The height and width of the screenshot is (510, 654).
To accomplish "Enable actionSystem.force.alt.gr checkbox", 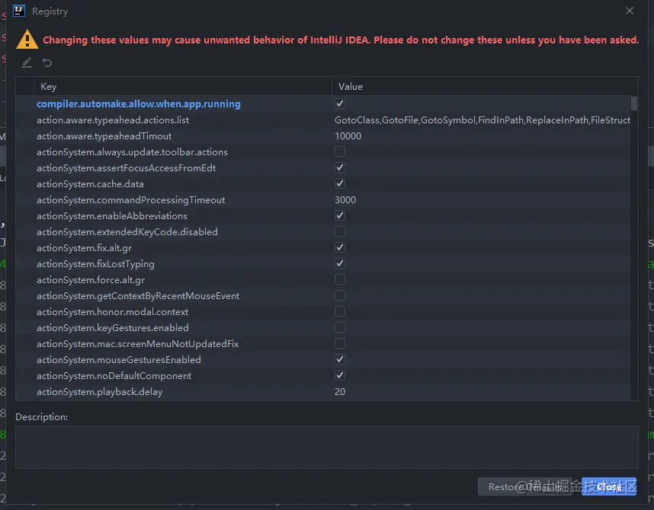I will point(340,279).
